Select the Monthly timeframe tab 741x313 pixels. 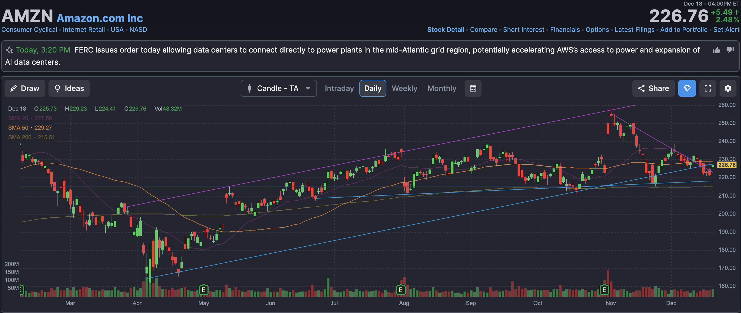point(442,88)
